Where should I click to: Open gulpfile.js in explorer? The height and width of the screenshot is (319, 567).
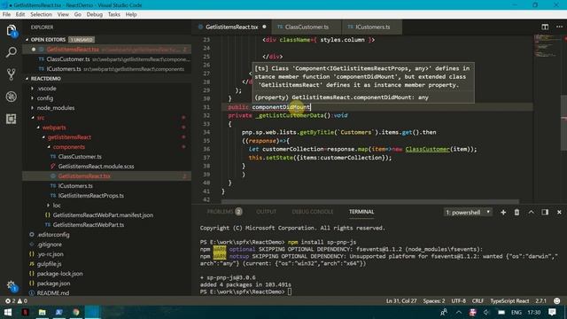[x=49, y=264]
